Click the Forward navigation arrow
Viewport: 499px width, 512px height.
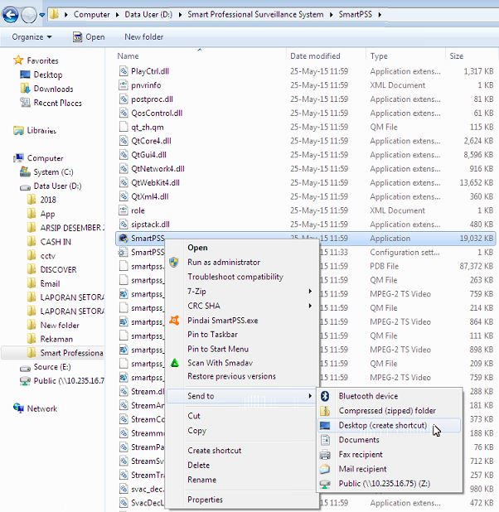[x=29, y=15]
